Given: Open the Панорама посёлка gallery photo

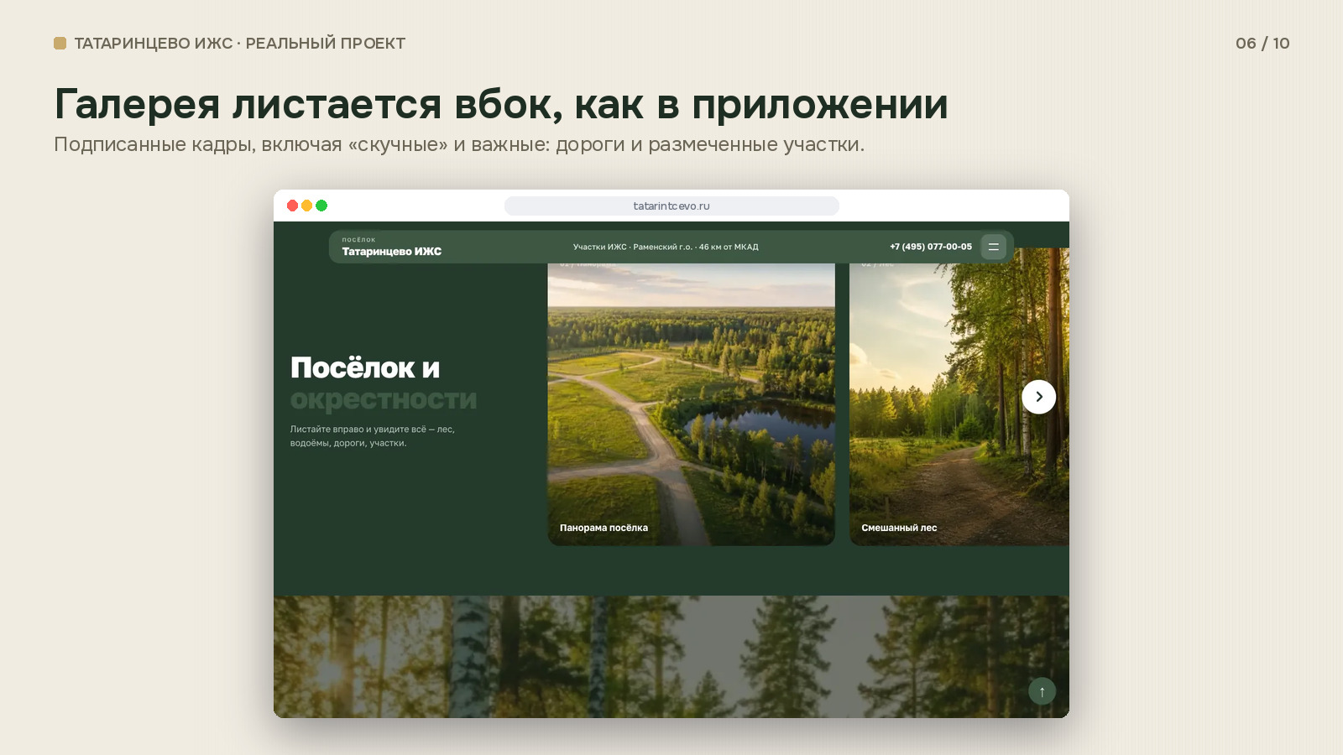Looking at the screenshot, I should [691, 404].
